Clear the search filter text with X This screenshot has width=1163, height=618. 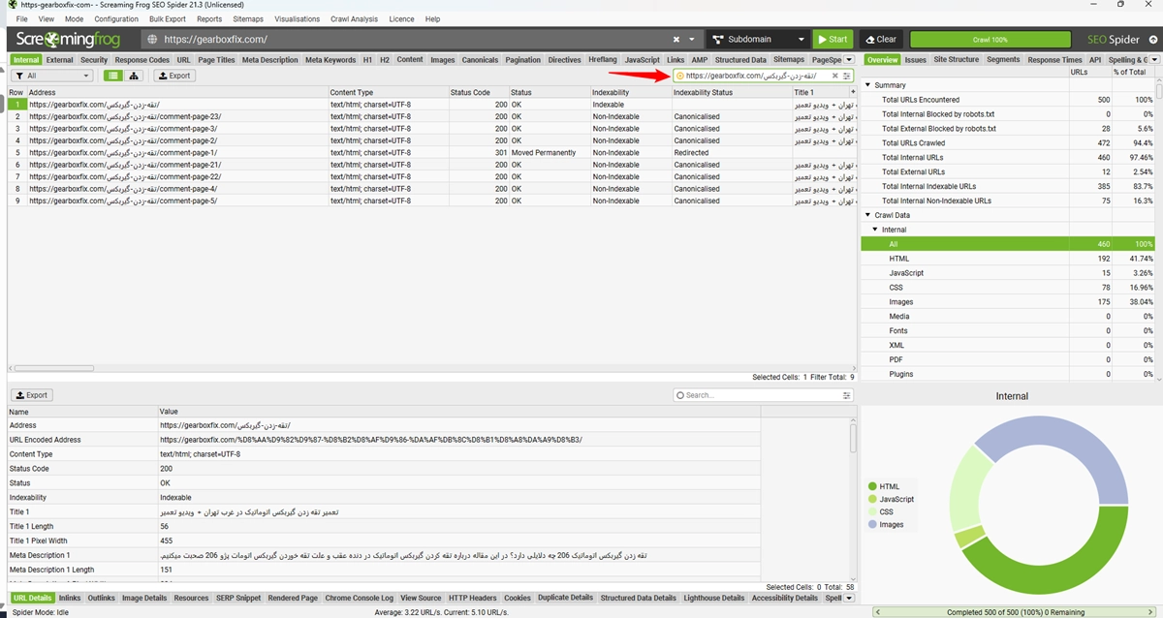tap(834, 76)
